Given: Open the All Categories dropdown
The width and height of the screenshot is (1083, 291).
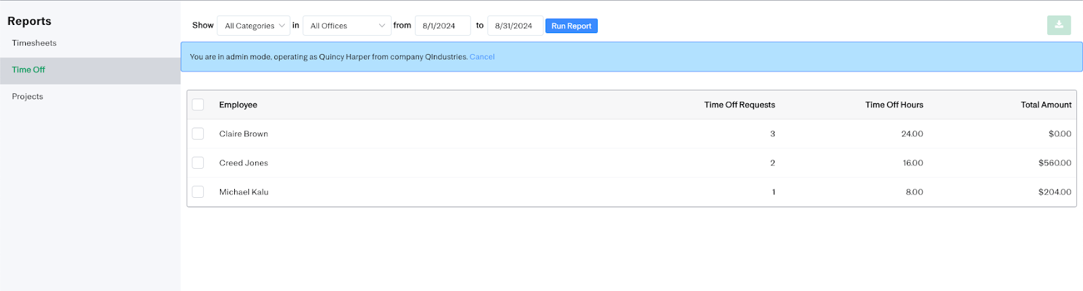Looking at the screenshot, I should (x=254, y=26).
